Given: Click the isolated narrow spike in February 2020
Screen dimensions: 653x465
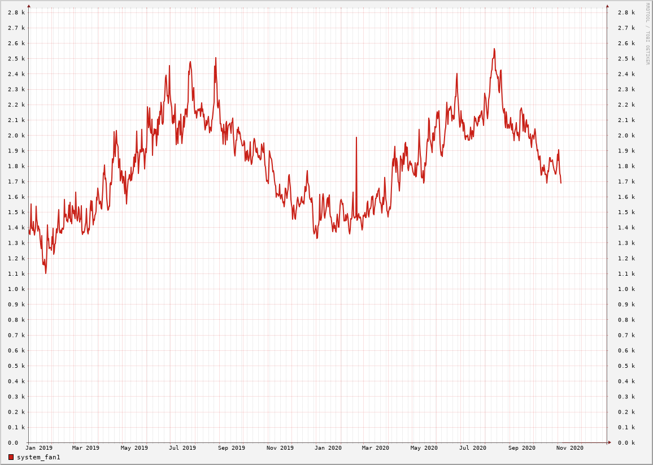Looking at the screenshot, I should (356, 138).
